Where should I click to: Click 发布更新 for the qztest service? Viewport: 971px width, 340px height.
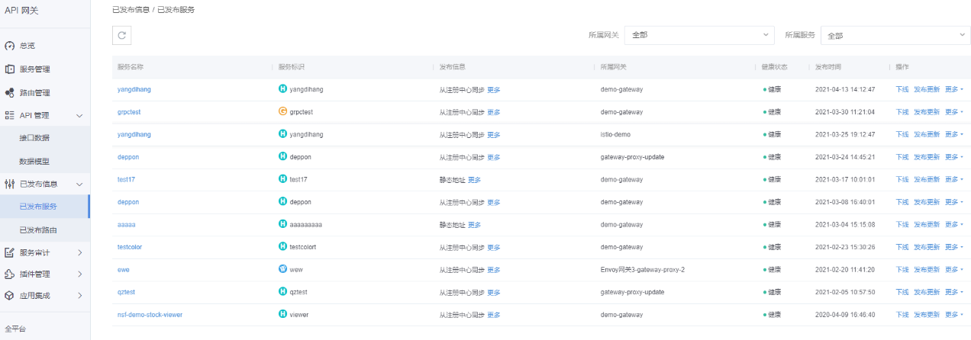click(x=927, y=293)
